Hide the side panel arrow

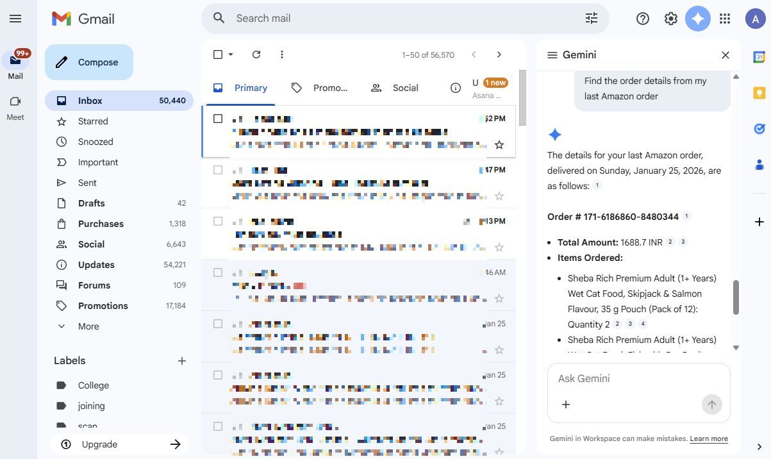(759, 447)
